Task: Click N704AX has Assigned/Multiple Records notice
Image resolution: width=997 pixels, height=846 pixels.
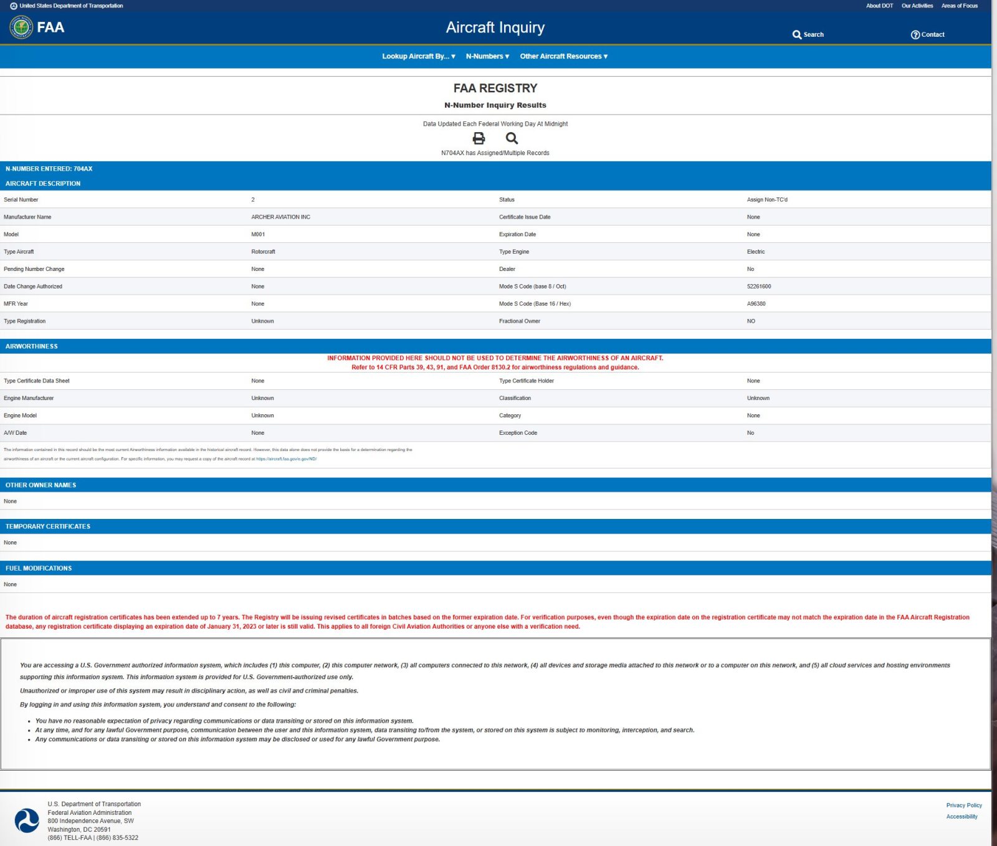Action: pyautogui.click(x=495, y=153)
